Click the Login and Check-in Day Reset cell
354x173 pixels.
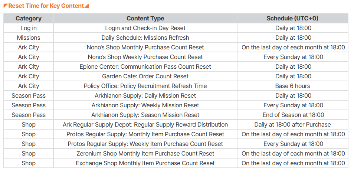145,28
